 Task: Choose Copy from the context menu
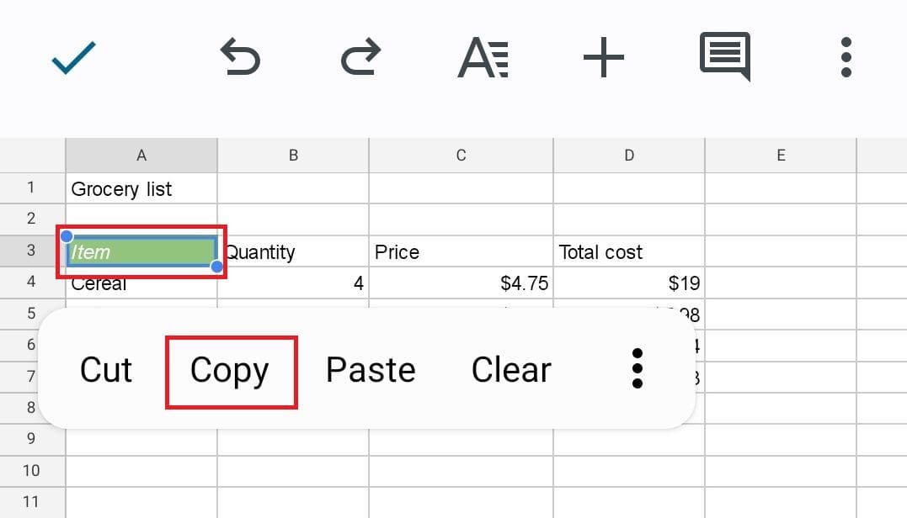tap(229, 371)
